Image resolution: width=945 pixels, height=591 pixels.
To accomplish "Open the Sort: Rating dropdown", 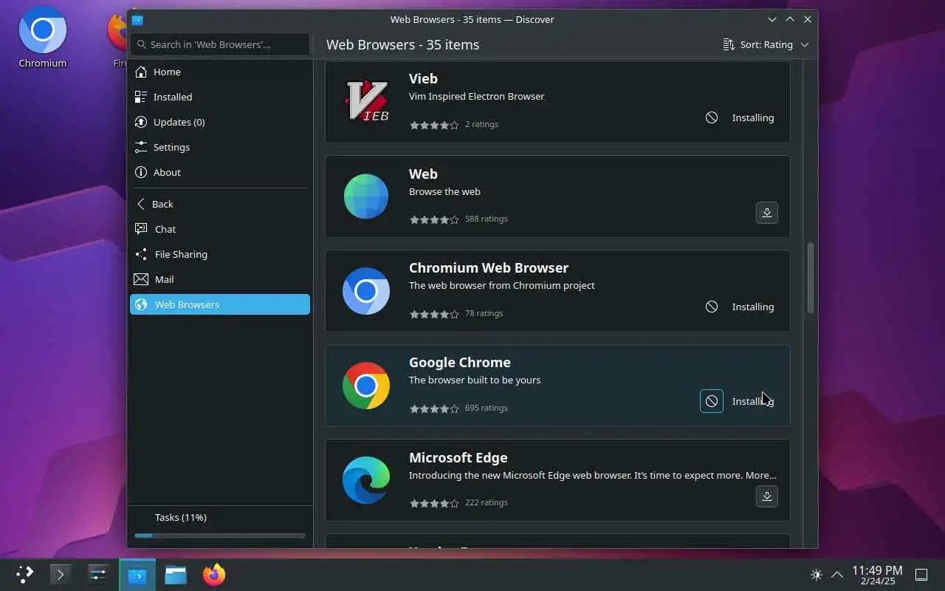I will click(x=766, y=44).
